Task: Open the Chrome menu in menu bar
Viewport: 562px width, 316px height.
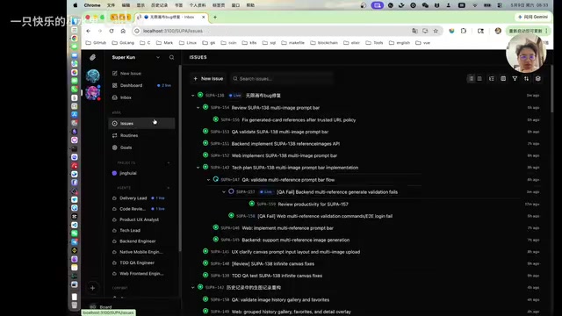Action: pyautogui.click(x=92, y=5)
